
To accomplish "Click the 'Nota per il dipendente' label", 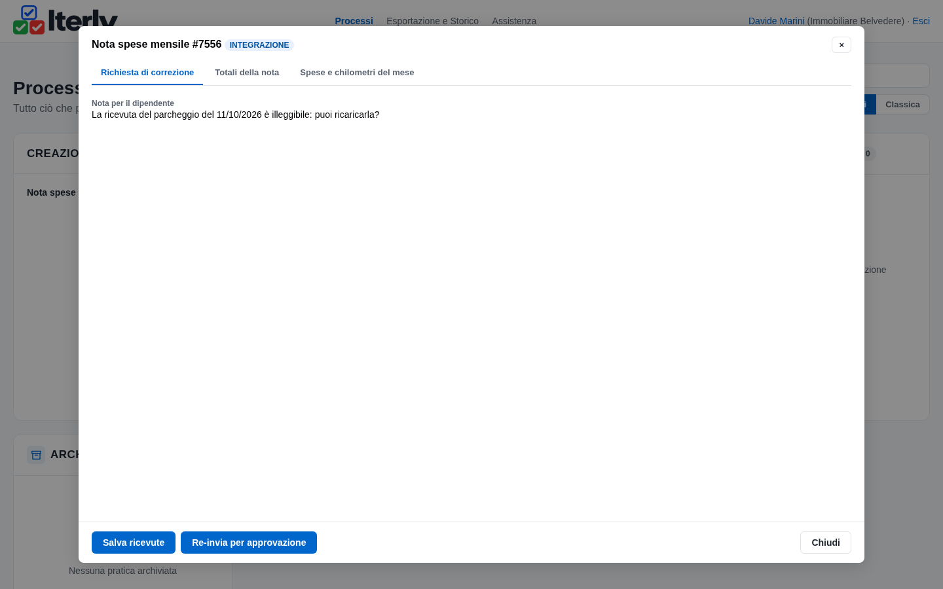I will coord(133,103).
